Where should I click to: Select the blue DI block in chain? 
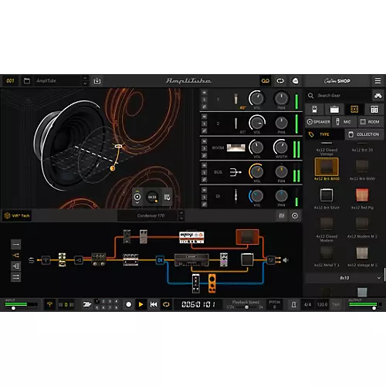pyautogui.click(x=160, y=260)
